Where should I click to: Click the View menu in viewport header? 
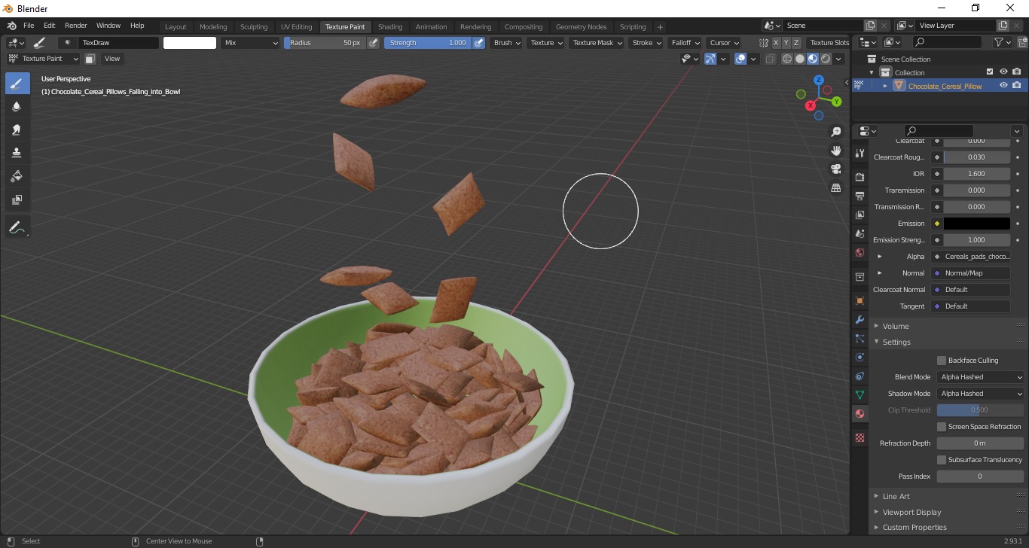coord(112,59)
